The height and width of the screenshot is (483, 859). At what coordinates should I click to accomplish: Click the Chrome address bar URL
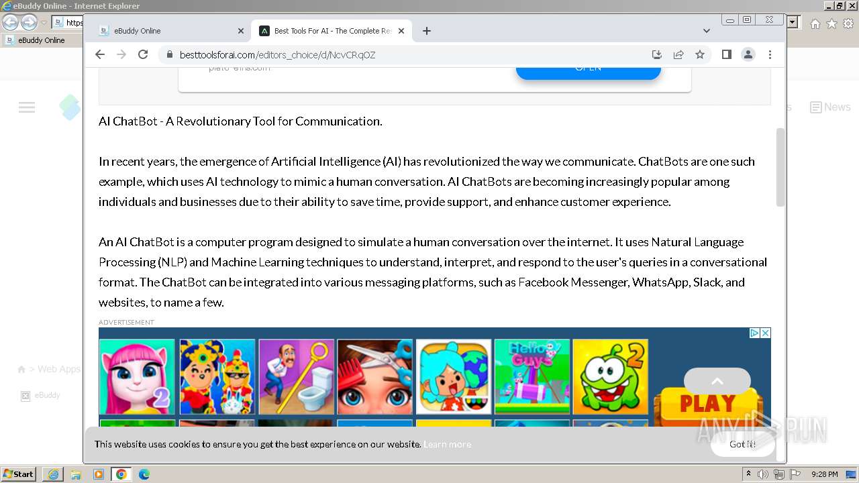277,55
